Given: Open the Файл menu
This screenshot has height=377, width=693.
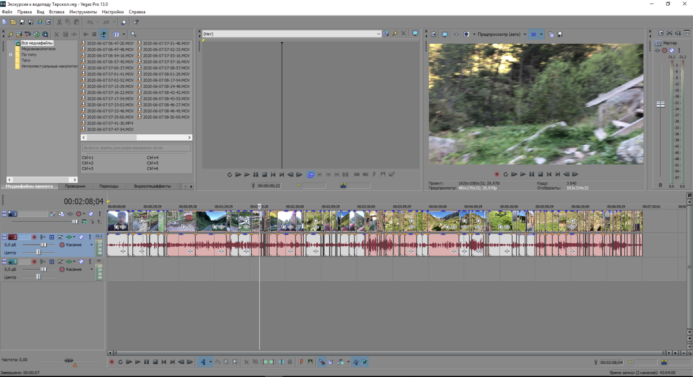Looking at the screenshot, I should pos(7,12).
